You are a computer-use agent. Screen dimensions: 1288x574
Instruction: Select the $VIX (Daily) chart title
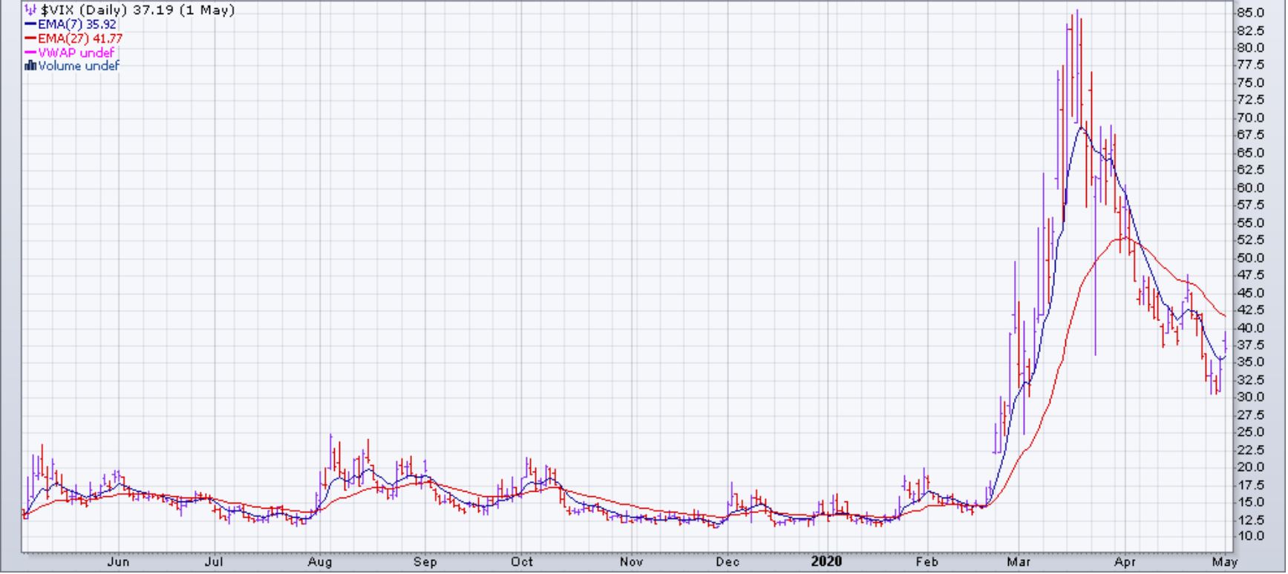(x=137, y=10)
